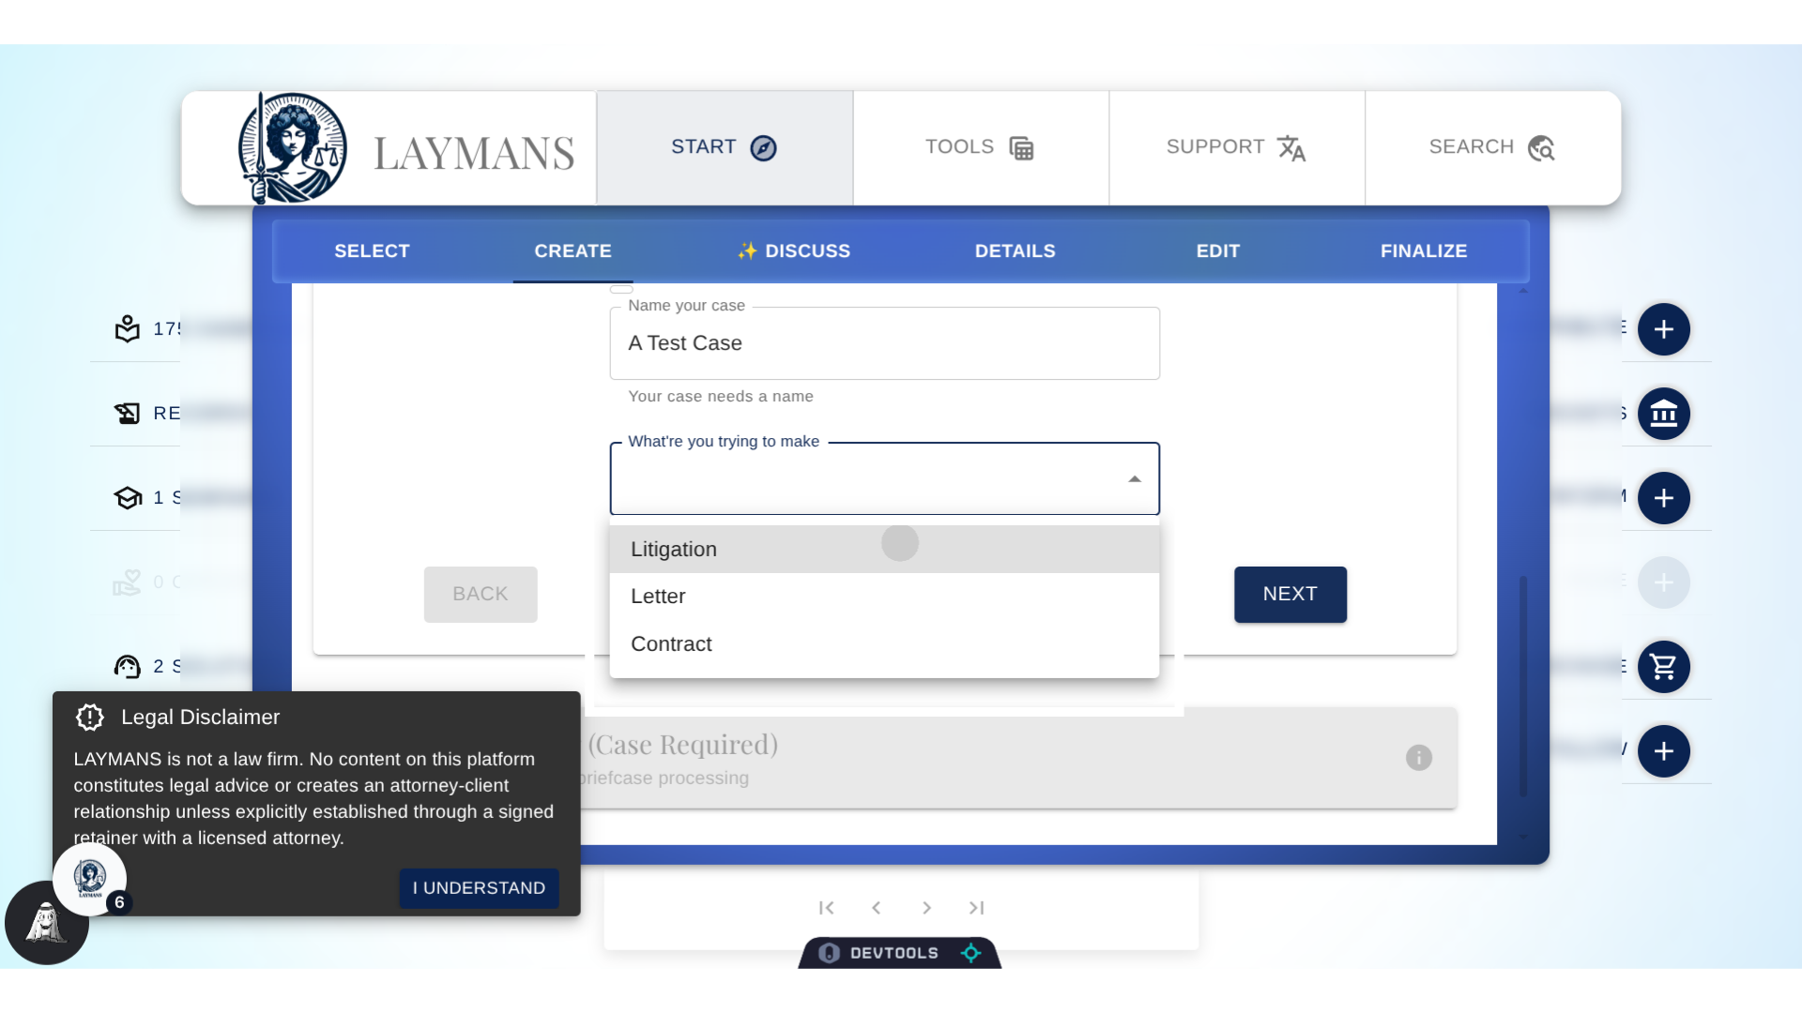Jump to first page in pagination
This screenshot has height=1013, width=1802.
point(826,908)
